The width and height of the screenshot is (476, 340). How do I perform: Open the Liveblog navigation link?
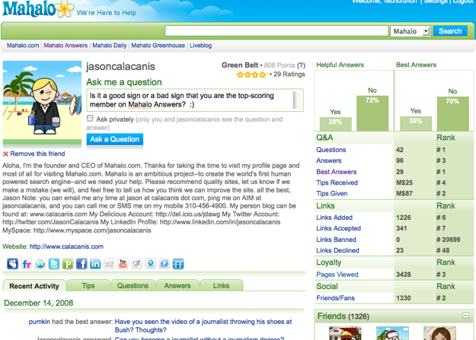200,46
